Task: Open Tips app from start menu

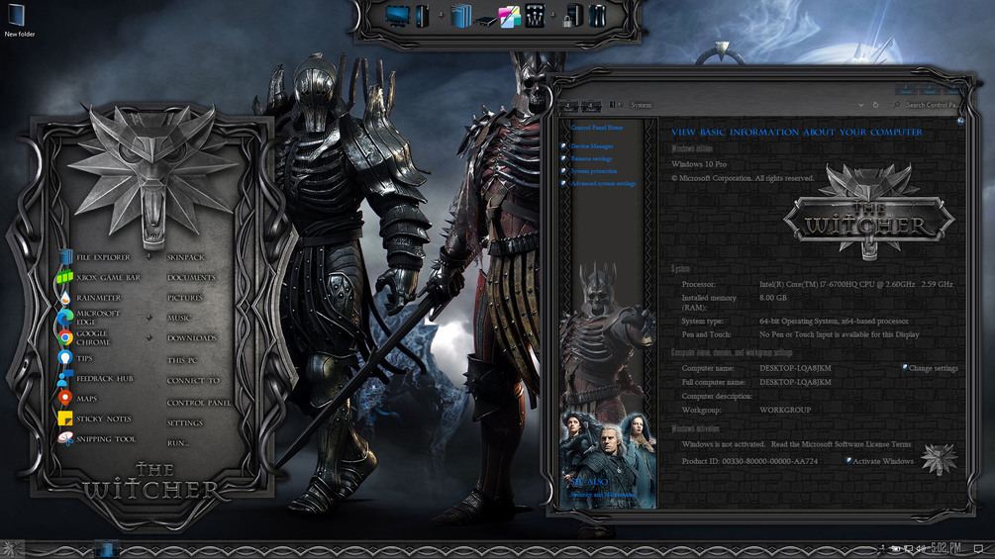Action: coord(75,358)
